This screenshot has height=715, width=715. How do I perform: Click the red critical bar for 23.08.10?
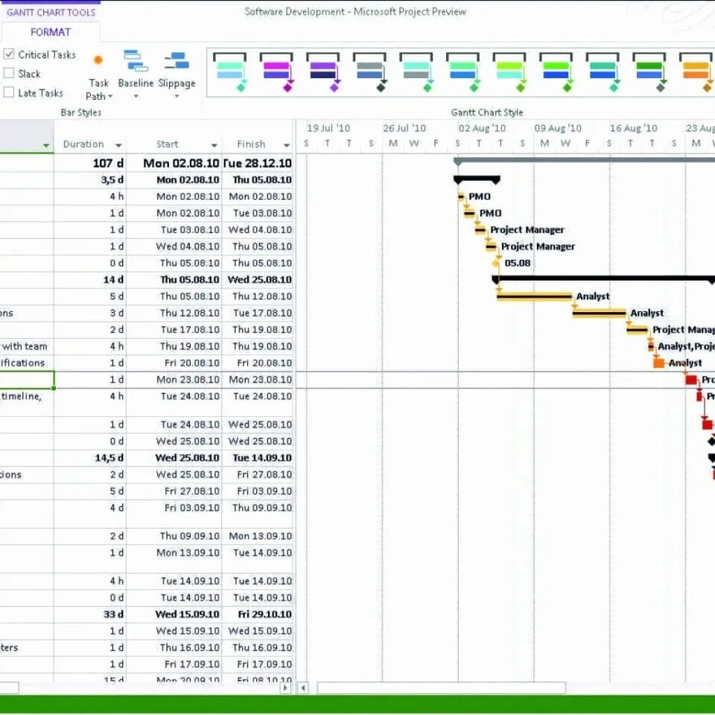tap(691, 379)
